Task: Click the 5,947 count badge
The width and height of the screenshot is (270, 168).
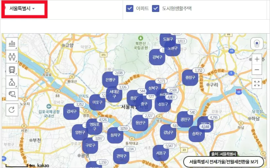Action: (x=169, y=146)
